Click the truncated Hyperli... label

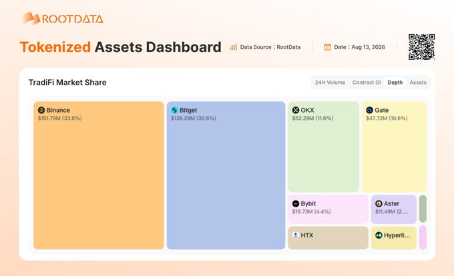397,235
